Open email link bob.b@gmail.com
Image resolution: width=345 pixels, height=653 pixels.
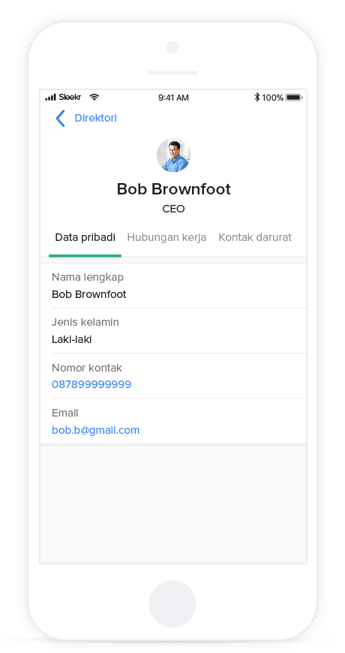96,430
